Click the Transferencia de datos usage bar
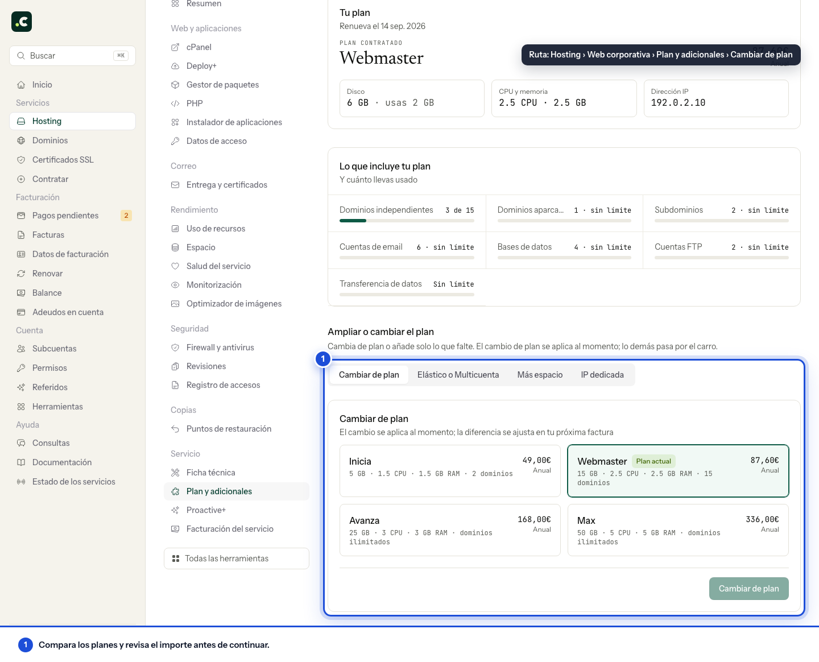The height and width of the screenshot is (662, 819). point(407,295)
